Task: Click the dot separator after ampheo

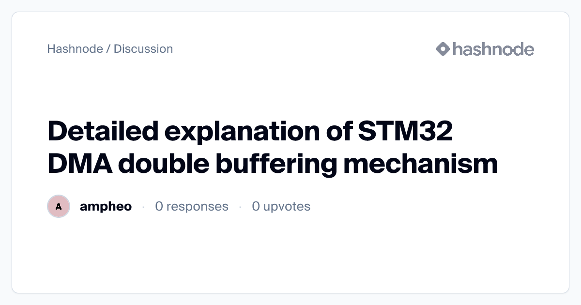Action: (143, 207)
